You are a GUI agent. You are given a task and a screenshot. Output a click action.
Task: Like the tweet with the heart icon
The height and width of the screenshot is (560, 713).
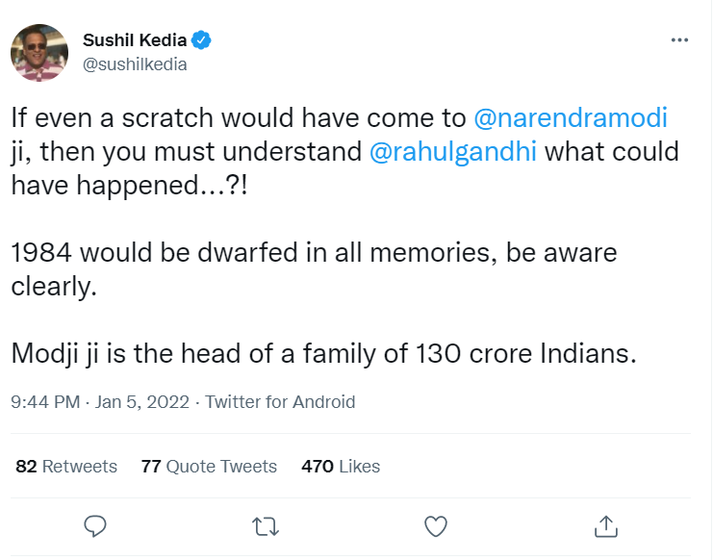coord(436,525)
